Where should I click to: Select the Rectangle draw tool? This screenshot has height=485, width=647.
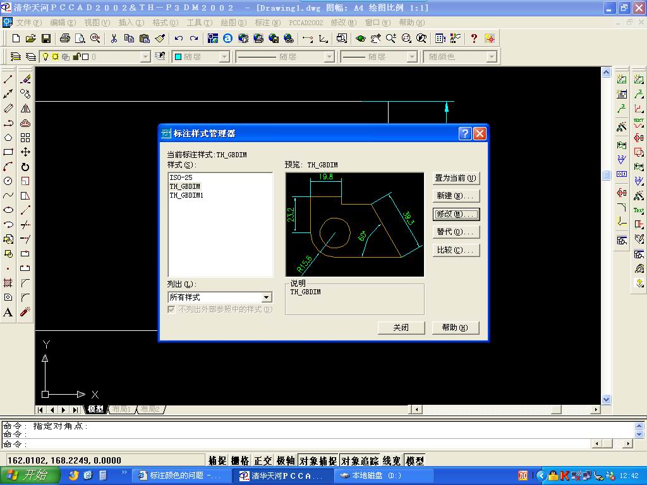coord(8,152)
